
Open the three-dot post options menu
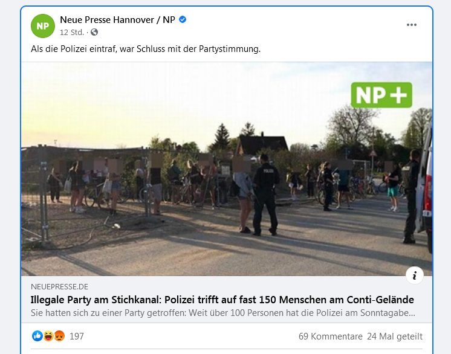(x=412, y=25)
